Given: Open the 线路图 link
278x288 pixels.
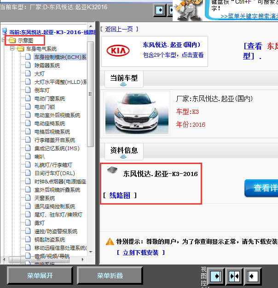Looking at the screenshot, I should pos(120,195).
